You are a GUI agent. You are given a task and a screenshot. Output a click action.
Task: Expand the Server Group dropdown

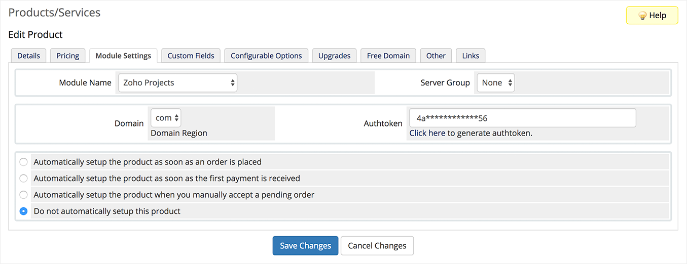tap(495, 83)
